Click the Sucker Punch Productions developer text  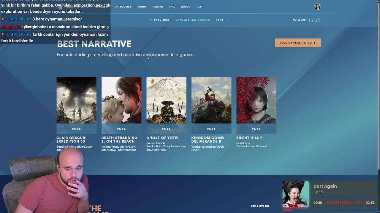tap(166, 146)
